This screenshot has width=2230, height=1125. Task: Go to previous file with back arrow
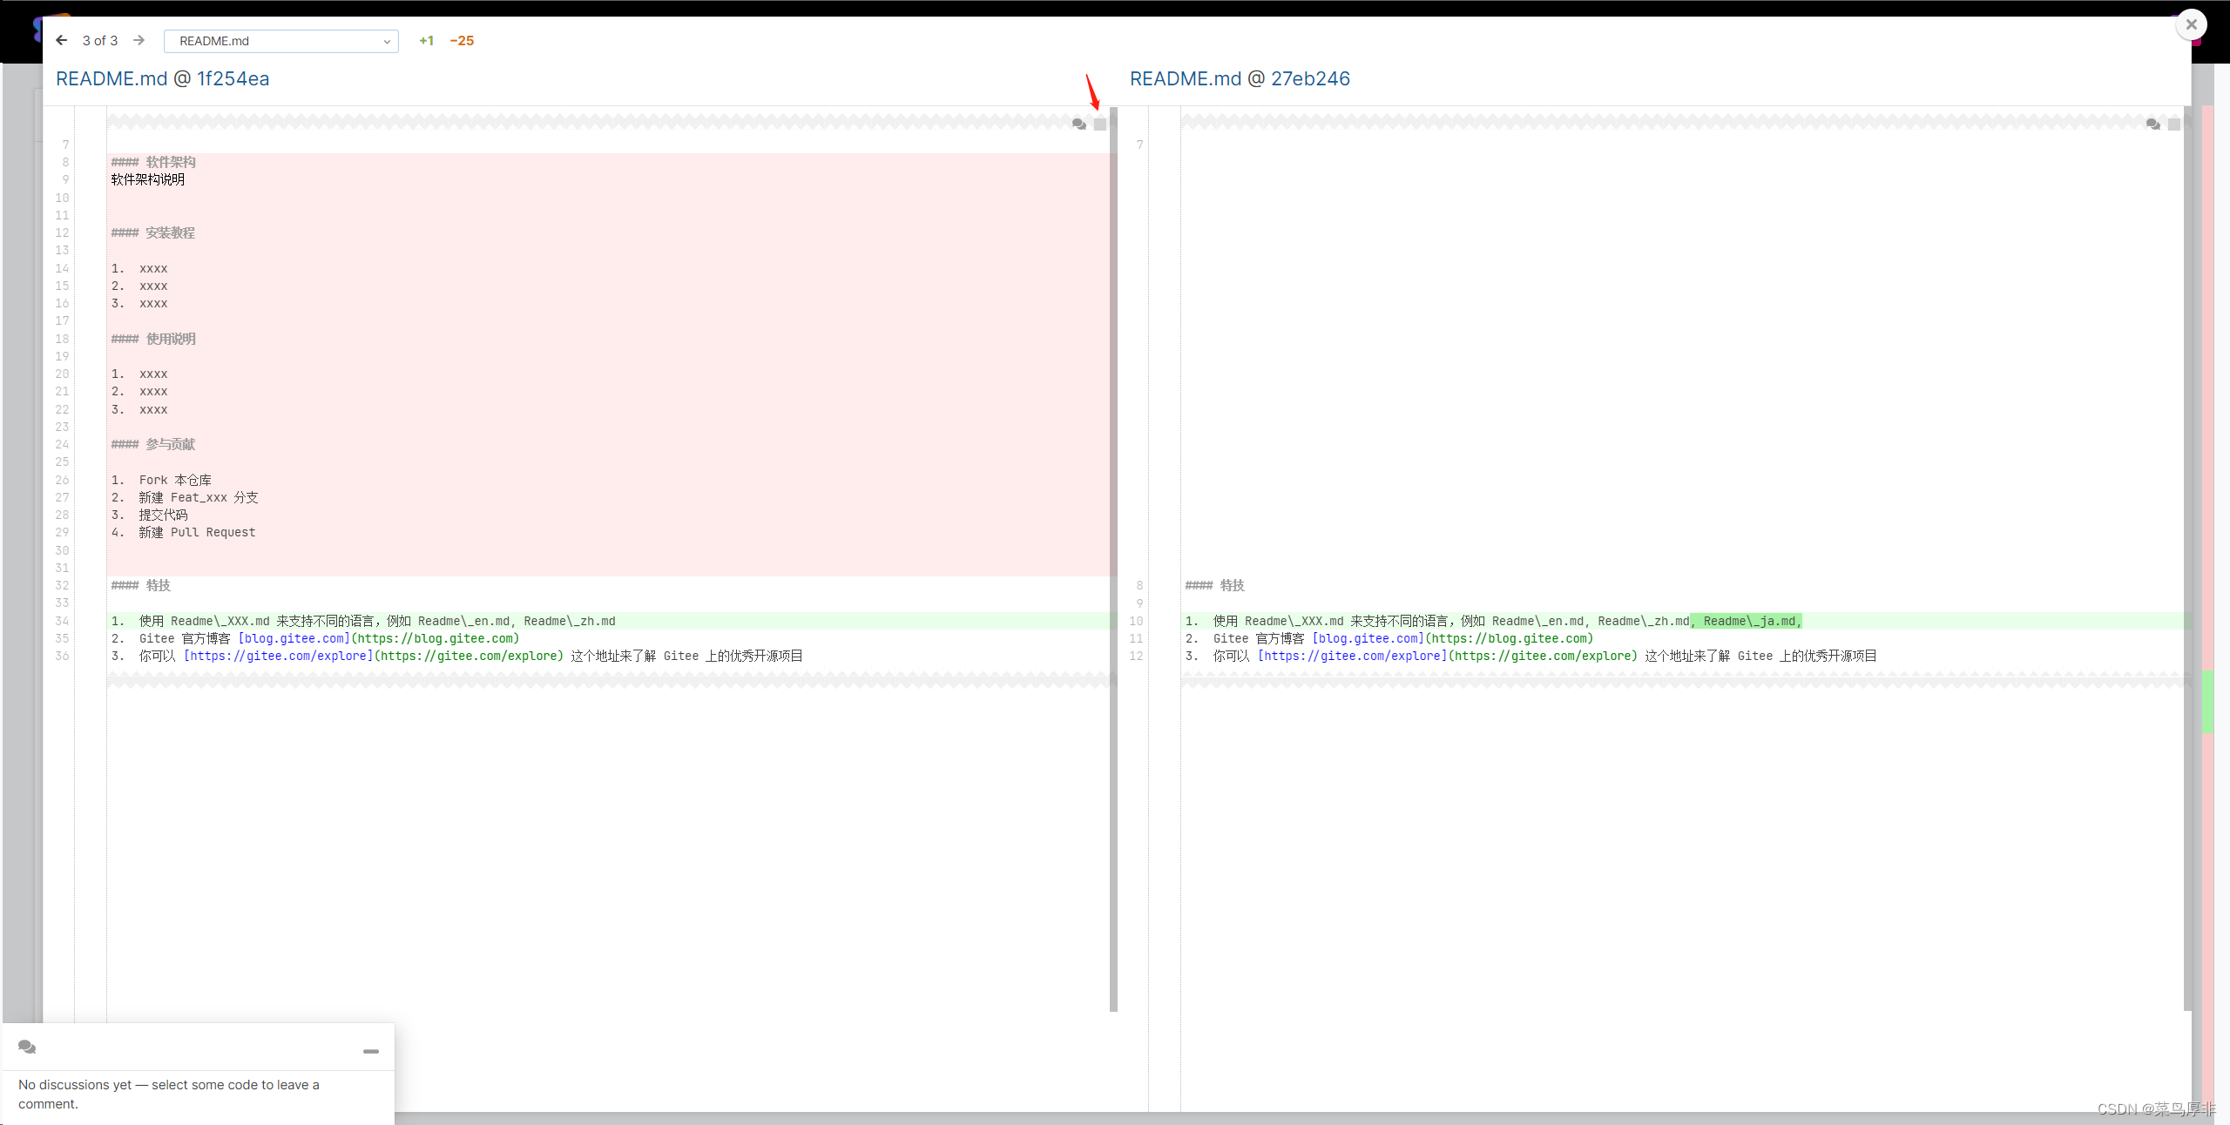62,40
